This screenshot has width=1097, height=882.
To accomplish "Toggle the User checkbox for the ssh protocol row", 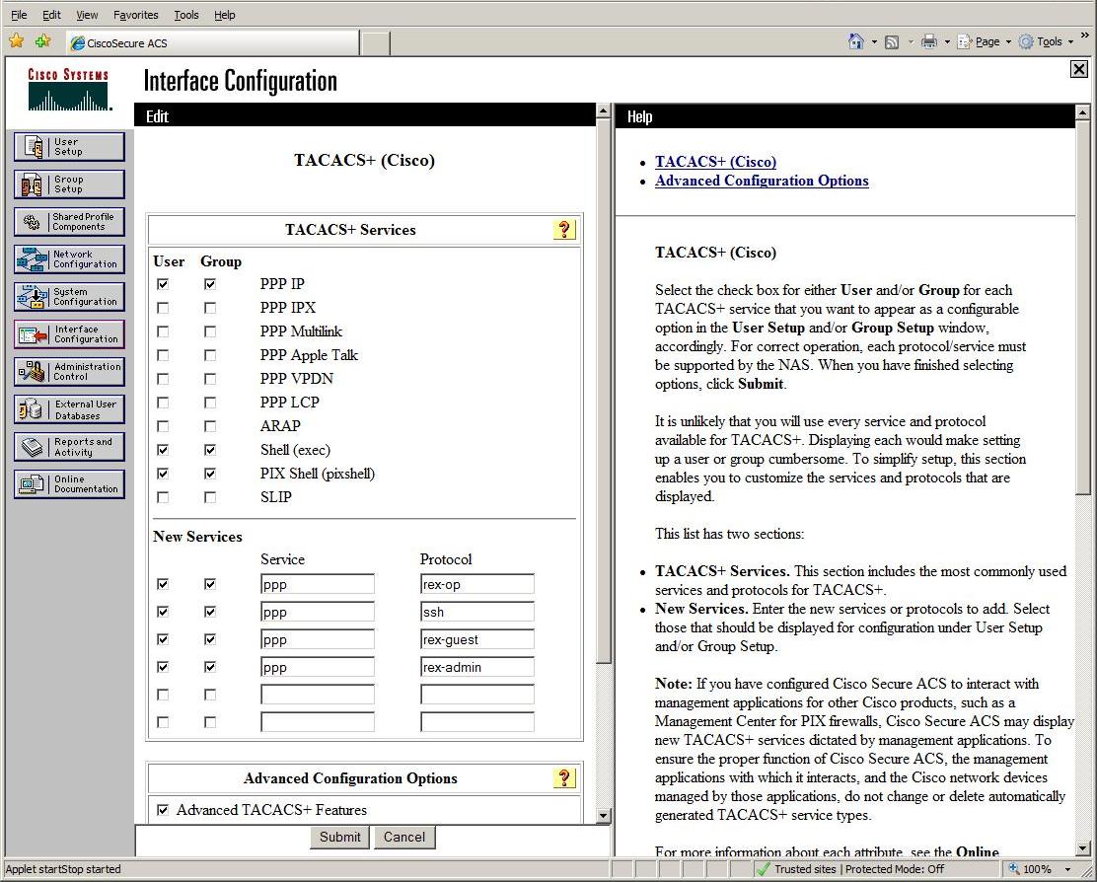I will pyautogui.click(x=163, y=612).
